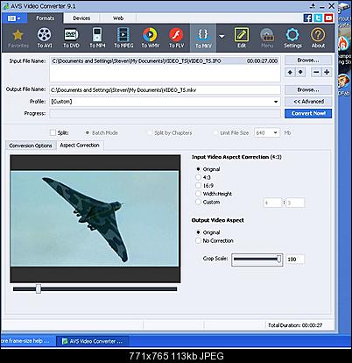This screenshot has height=363, width=352.
Task: Select the To MPEG format
Action: click(123, 38)
